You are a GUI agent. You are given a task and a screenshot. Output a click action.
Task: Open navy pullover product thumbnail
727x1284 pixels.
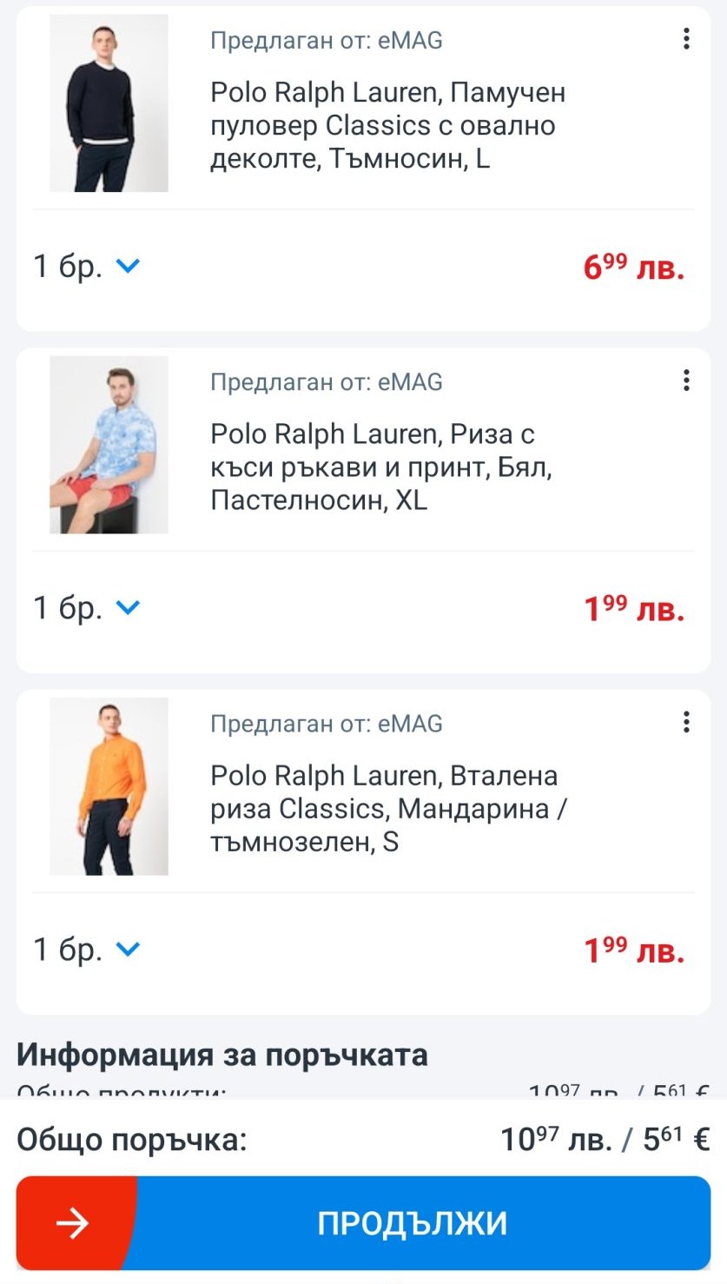[x=109, y=103]
